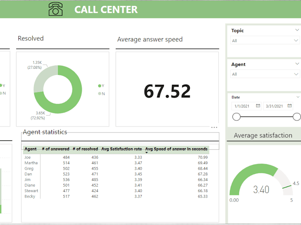
Task: Grab the right handle of the date slider
Action: point(297,117)
